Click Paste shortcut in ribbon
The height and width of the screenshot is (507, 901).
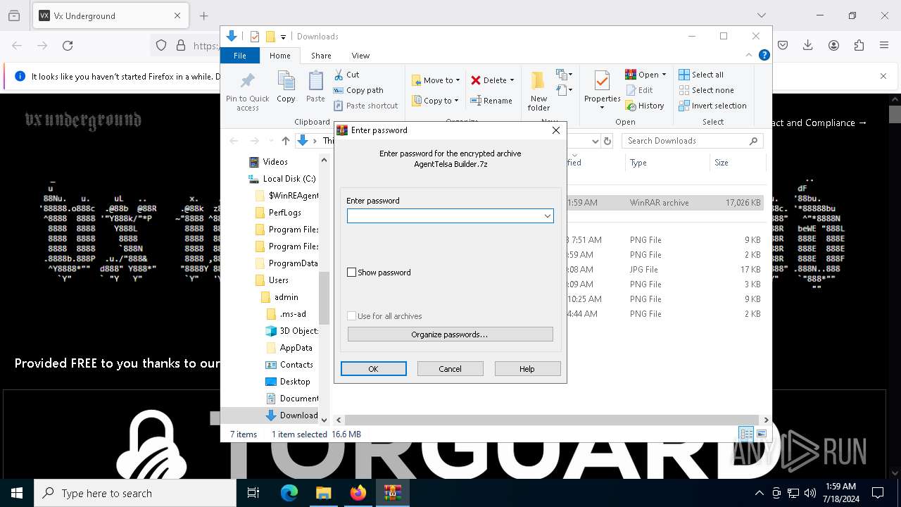(x=366, y=106)
